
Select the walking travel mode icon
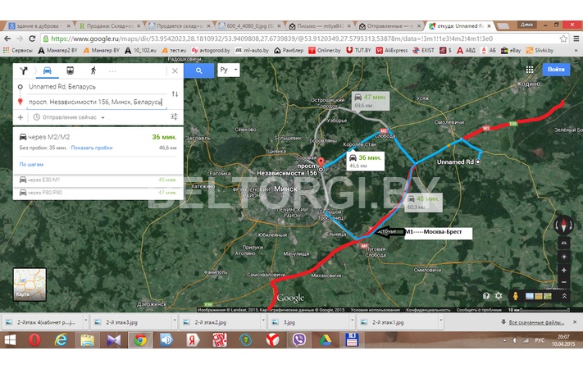click(93, 71)
